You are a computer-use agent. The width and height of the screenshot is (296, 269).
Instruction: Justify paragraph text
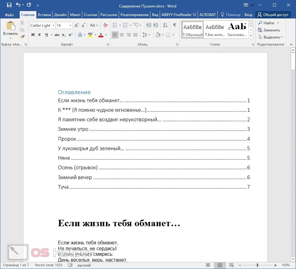pos(135,35)
